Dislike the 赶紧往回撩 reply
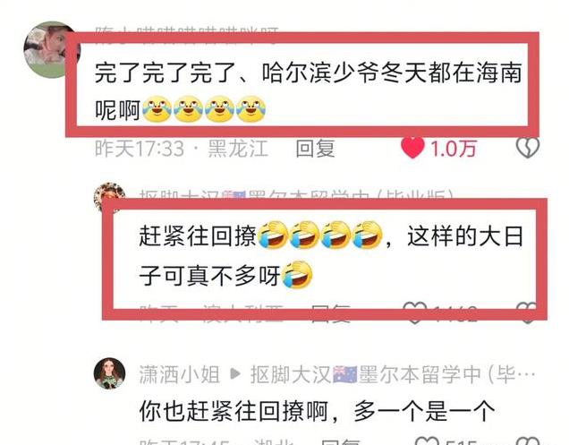The width and height of the screenshot is (569, 445). point(528,313)
